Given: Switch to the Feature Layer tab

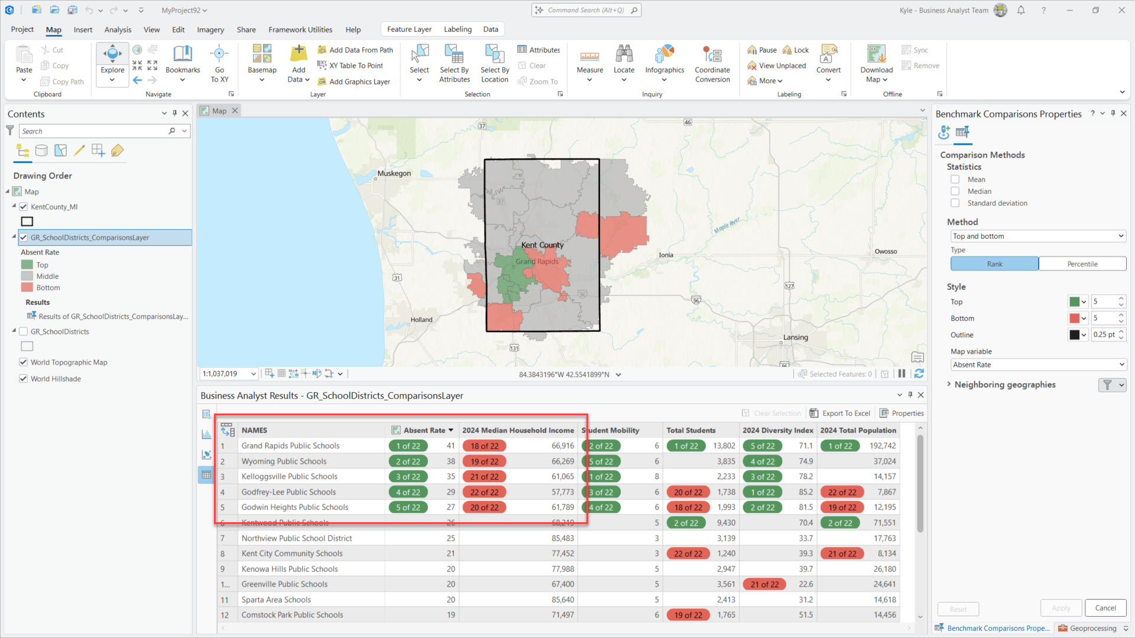Looking at the screenshot, I should pos(409,30).
